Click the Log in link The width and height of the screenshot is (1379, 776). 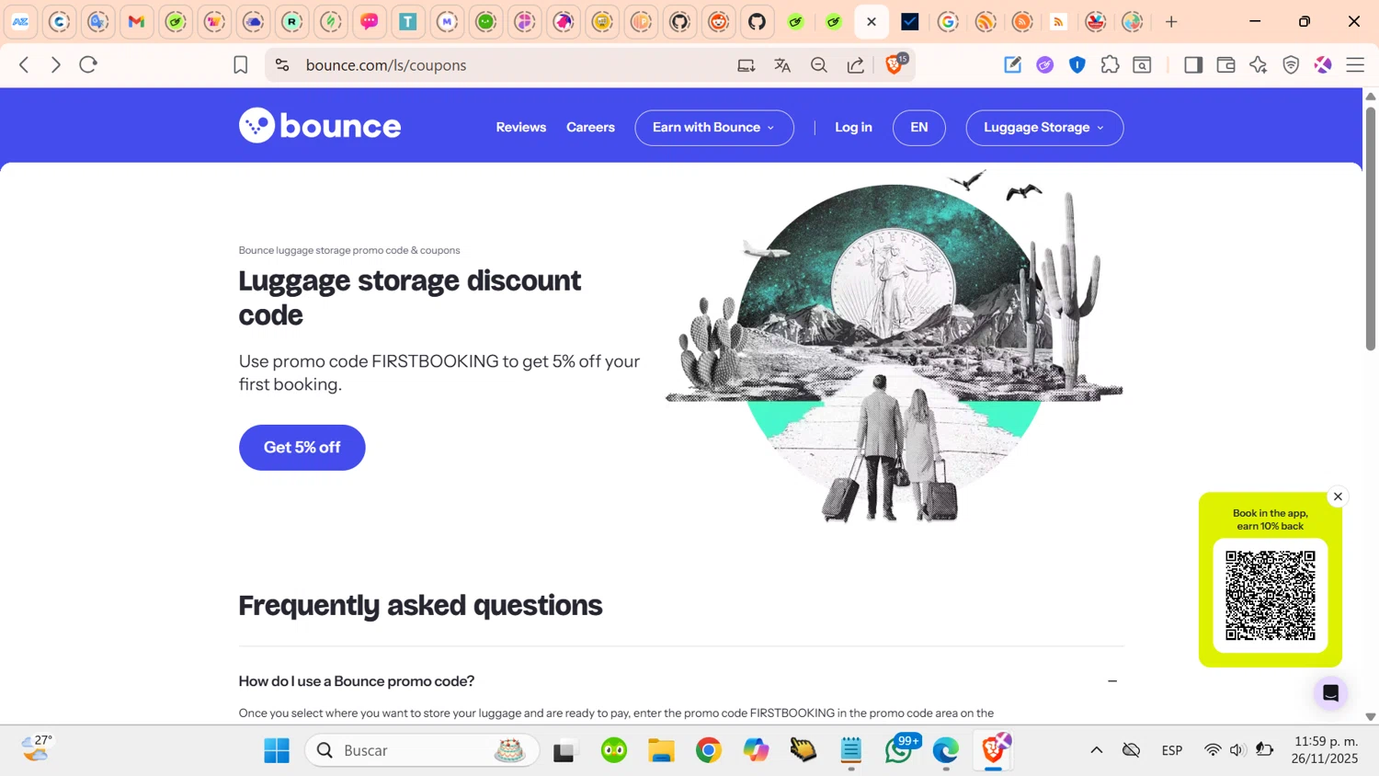click(x=853, y=128)
